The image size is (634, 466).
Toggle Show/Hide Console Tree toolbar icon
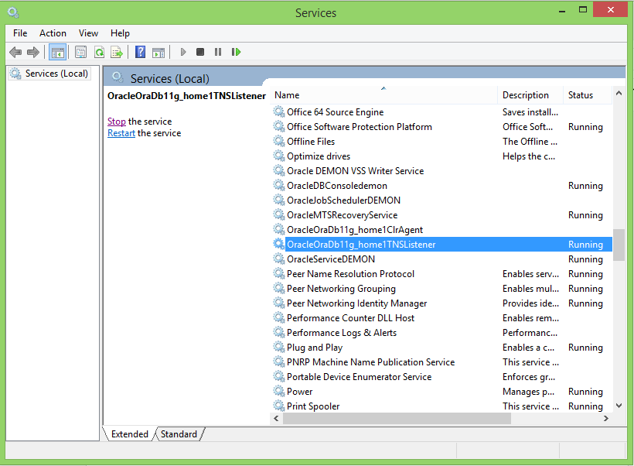57,52
